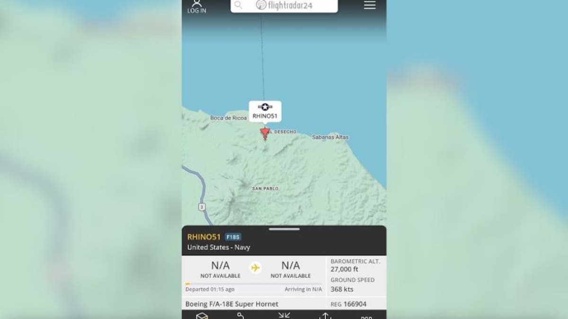
Task: Select the F18S aircraft type badge
Action: (x=233, y=237)
